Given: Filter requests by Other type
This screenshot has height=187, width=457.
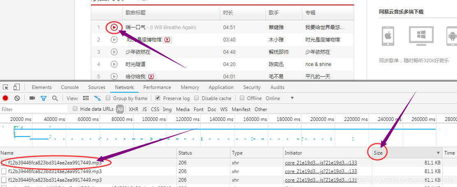Looking at the screenshot, I should point(260,109).
